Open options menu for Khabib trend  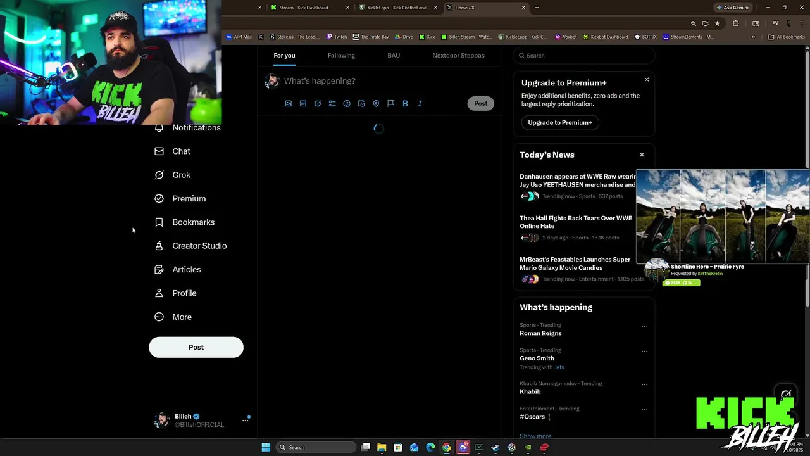[x=644, y=384]
